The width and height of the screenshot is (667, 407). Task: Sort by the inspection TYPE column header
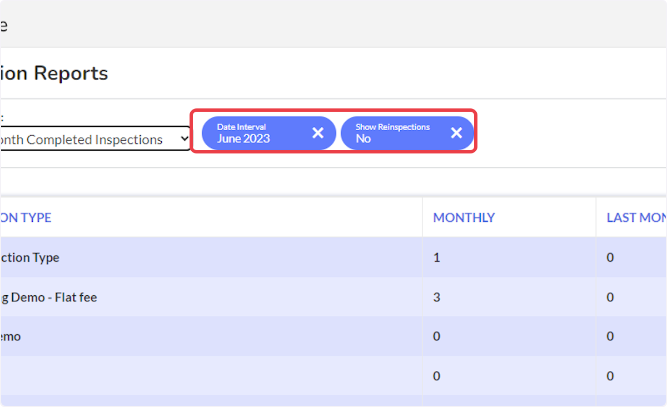click(26, 217)
